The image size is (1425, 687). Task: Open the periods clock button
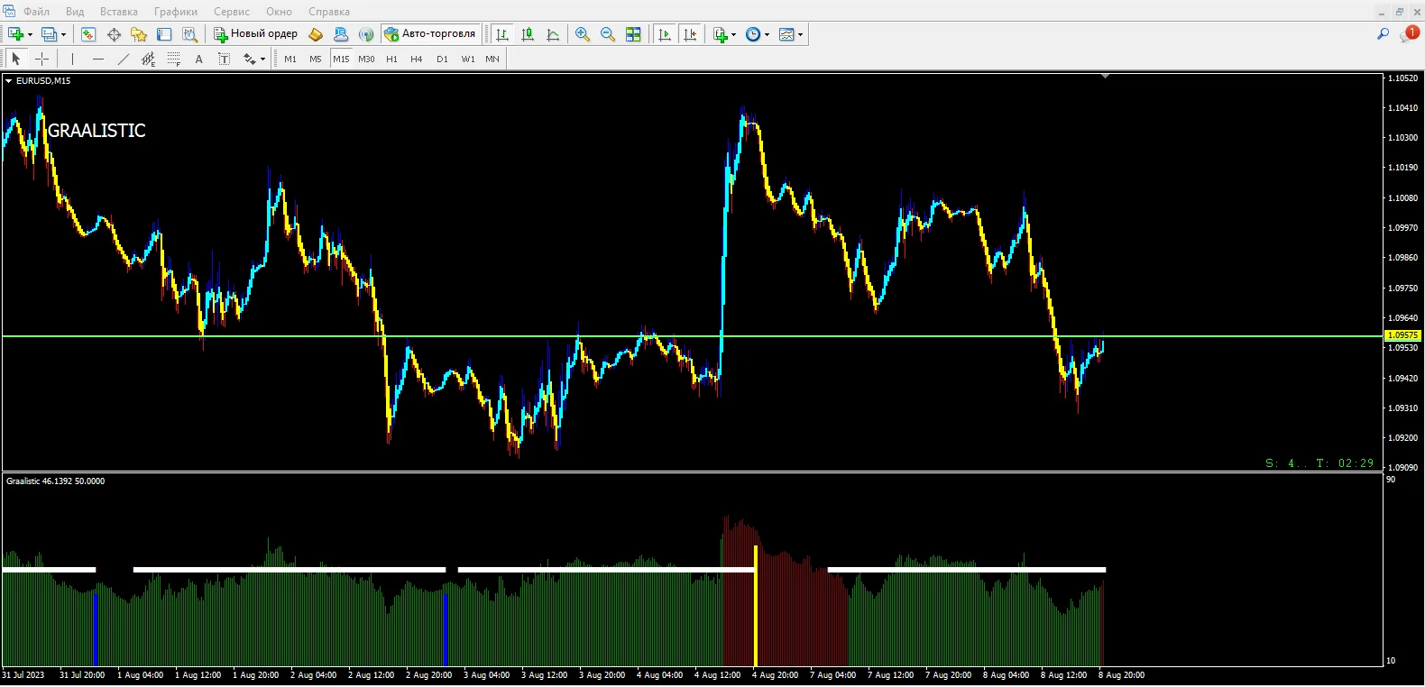tap(753, 34)
